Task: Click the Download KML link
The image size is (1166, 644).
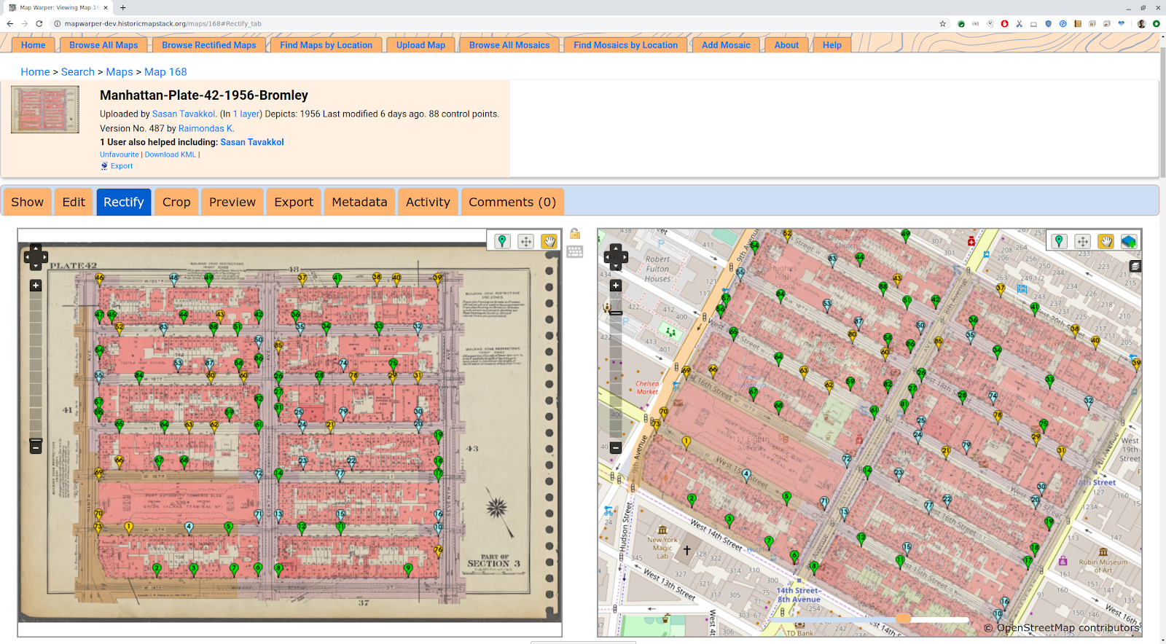Action: click(x=171, y=154)
